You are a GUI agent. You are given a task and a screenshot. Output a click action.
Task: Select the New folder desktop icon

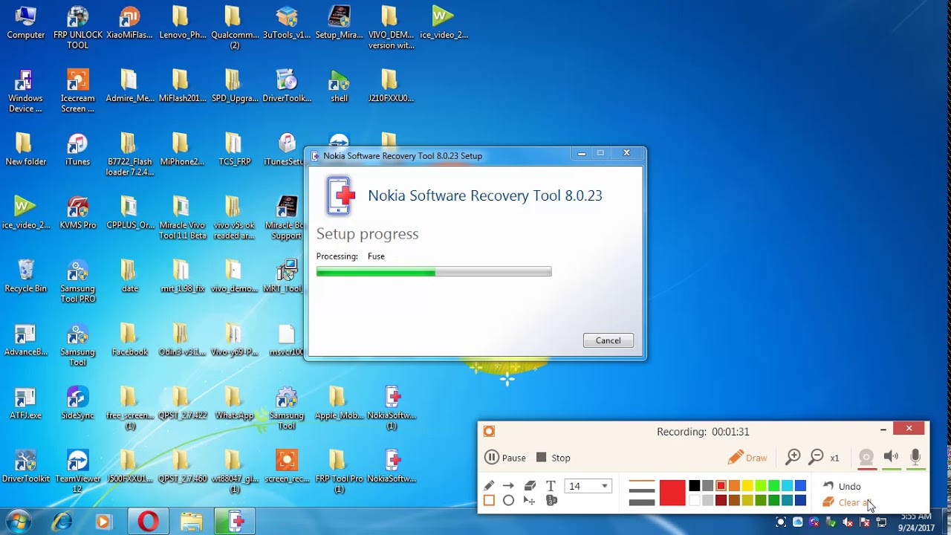[x=26, y=149]
